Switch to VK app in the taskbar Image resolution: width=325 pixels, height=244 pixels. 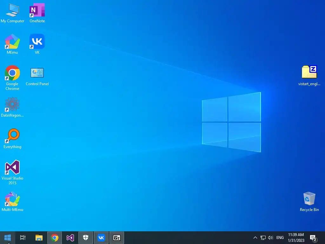coord(101,238)
